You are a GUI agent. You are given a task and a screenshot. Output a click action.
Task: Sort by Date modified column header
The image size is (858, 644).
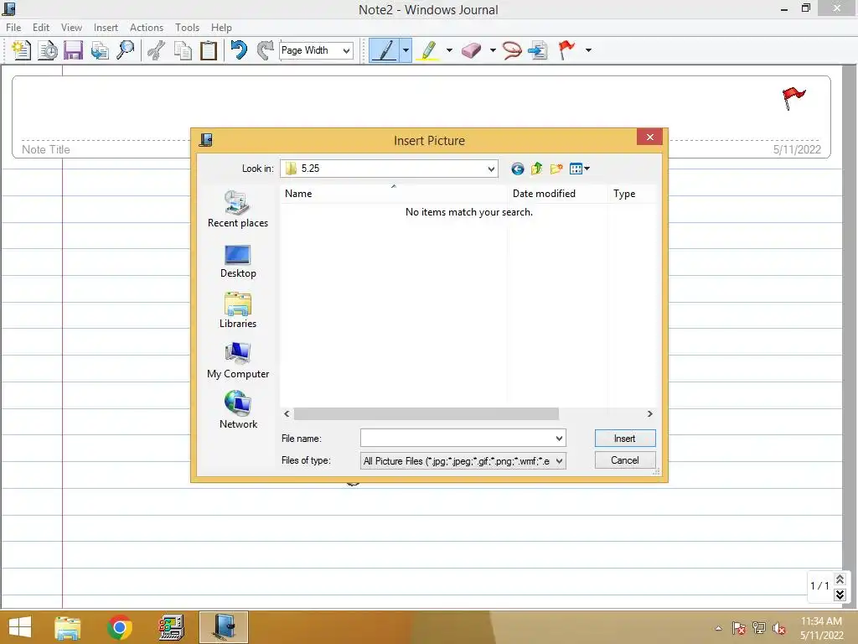click(x=557, y=194)
